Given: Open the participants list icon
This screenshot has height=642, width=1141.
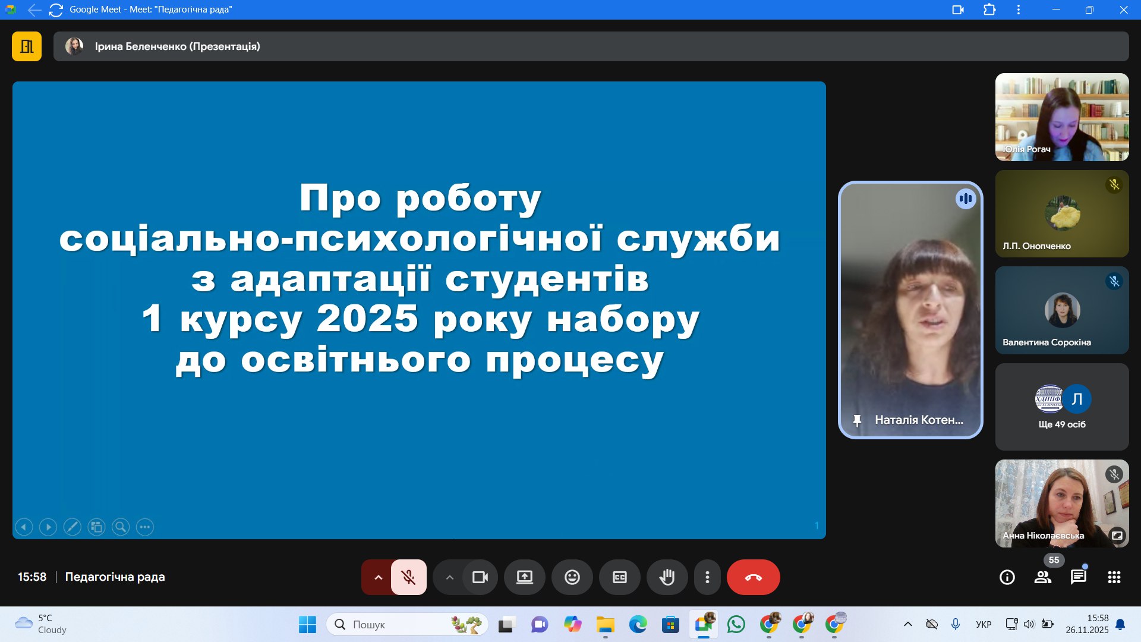Looking at the screenshot, I should (x=1042, y=577).
